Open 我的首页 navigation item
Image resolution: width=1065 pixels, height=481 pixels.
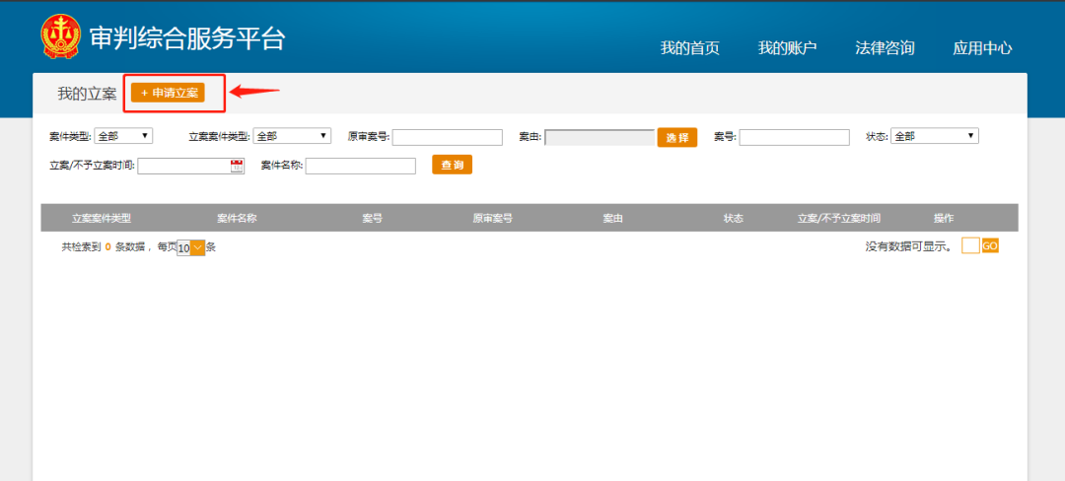(690, 48)
